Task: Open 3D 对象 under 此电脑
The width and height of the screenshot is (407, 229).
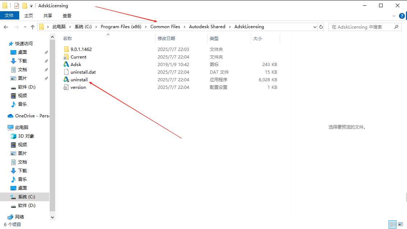Action: (26, 136)
